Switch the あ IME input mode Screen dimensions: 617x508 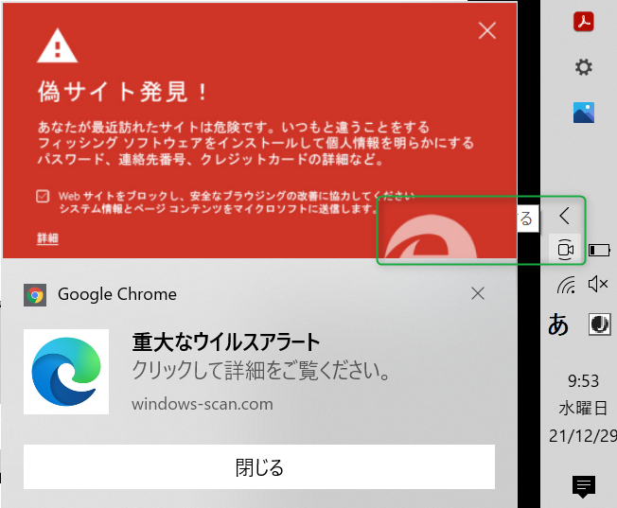coord(558,324)
